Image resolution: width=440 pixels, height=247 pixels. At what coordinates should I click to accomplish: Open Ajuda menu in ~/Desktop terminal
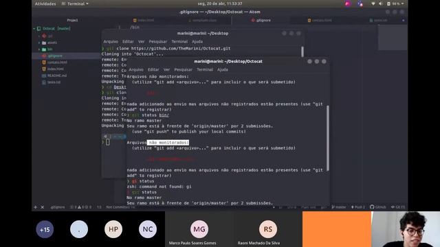[197, 41]
